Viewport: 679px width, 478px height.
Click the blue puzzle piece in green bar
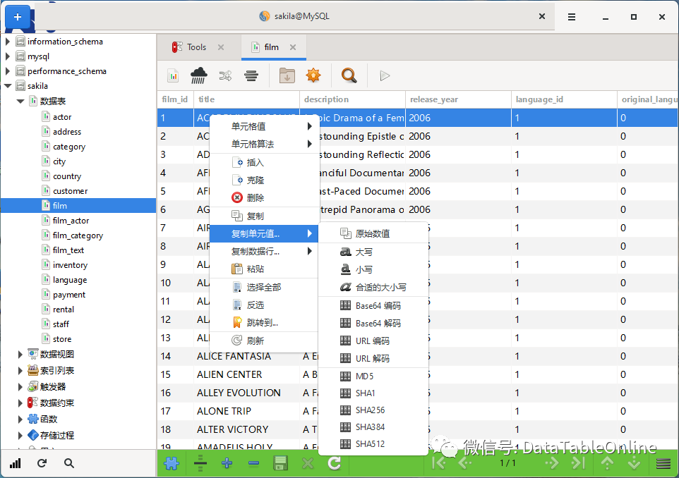[x=172, y=463]
